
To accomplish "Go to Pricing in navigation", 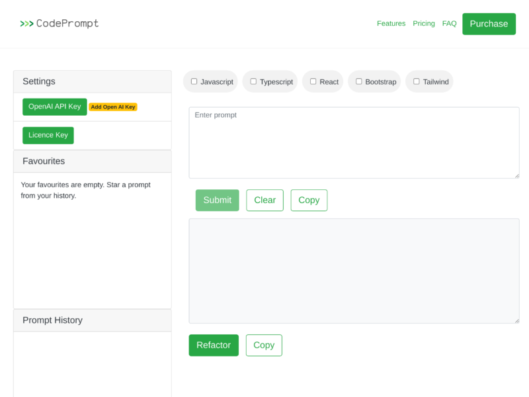I will pyautogui.click(x=424, y=24).
